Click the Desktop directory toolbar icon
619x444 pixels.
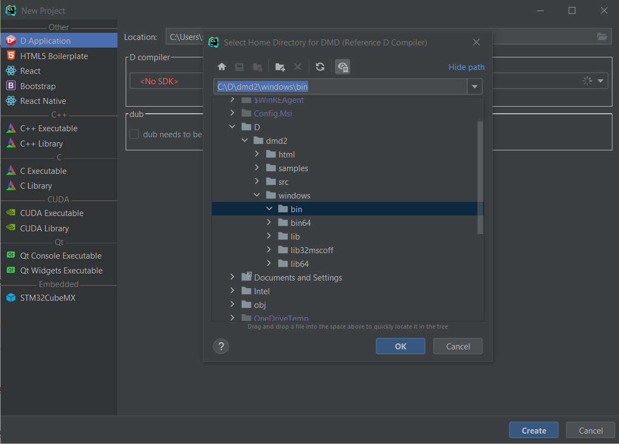[x=239, y=67]
